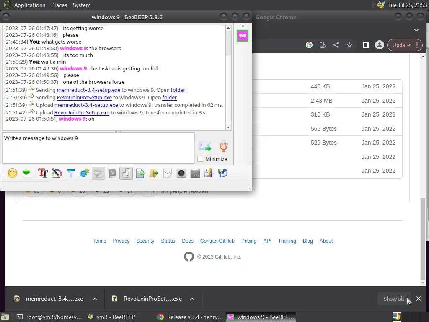
Task: Click the Contact GitHub footer link
Action: point(217,241)
